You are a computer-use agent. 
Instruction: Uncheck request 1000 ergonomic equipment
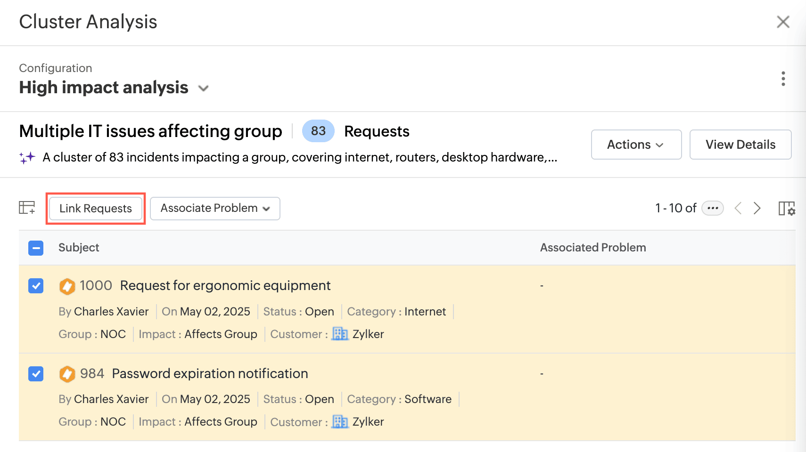[36, 286]
